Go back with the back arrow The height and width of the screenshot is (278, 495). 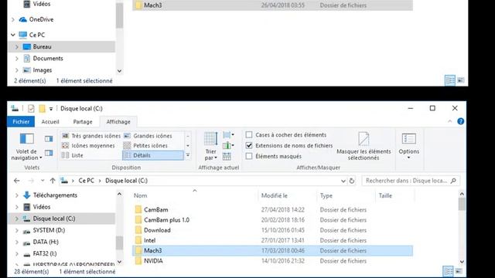coord(17,181)
